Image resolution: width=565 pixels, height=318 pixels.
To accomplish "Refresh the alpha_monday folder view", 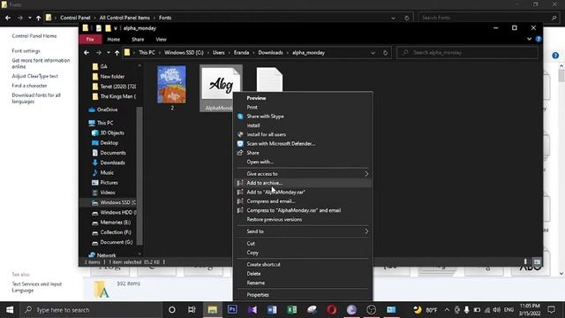I will coord(385,53).
